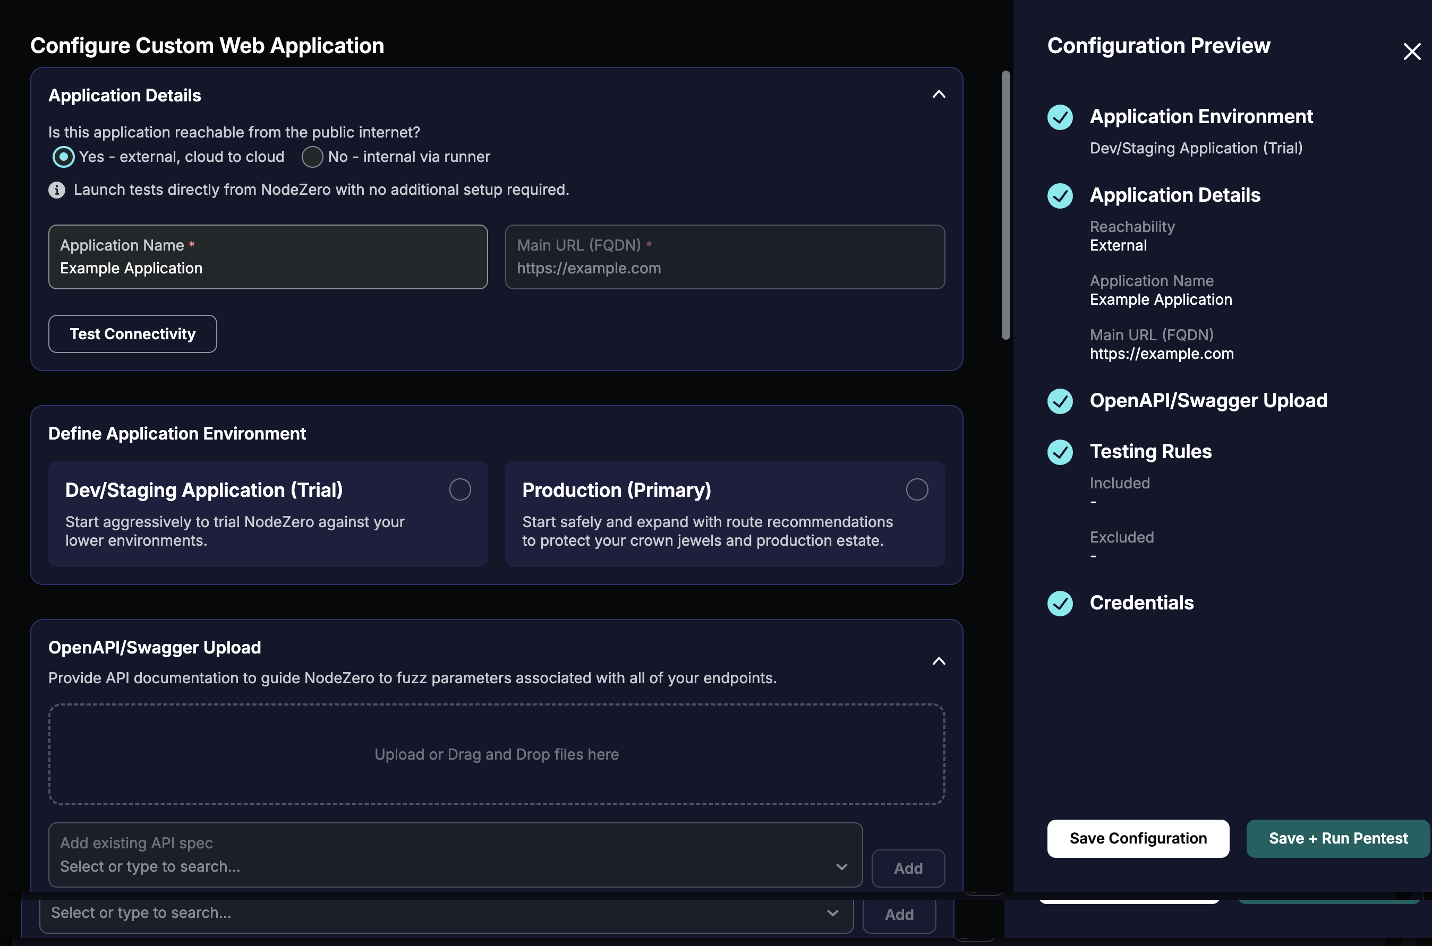Click Save + Run Pentest
The image size is (1432, 946).
(x=1338, y=839)
